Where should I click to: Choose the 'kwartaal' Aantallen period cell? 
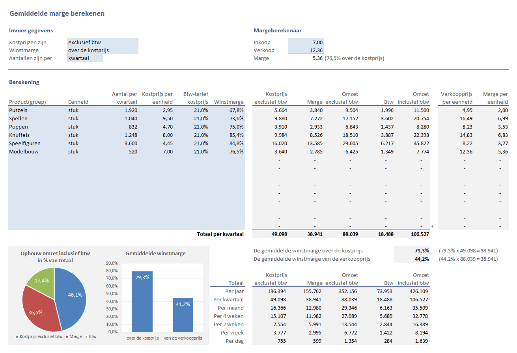coord(85,58)
